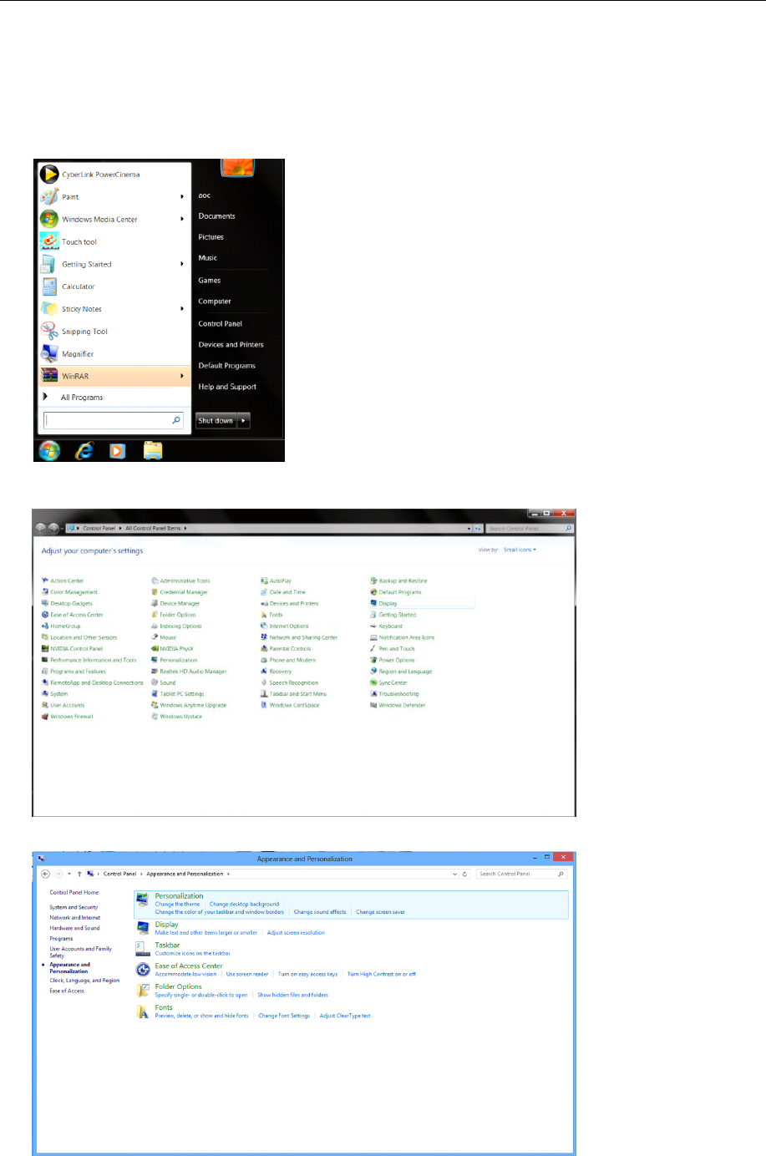Launch Paint icon in Start menu
The height and width of the screenshot is (1156, 766).
point(49,196)
